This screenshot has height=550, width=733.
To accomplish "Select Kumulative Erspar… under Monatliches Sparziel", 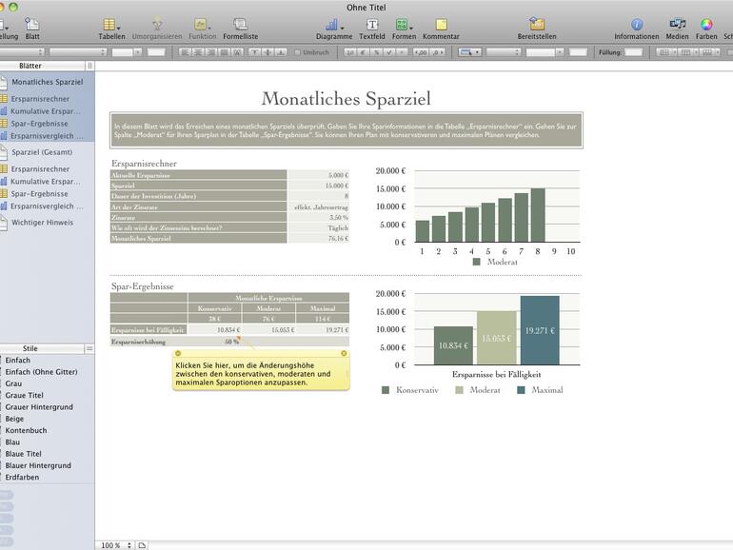I will point(46,111).
